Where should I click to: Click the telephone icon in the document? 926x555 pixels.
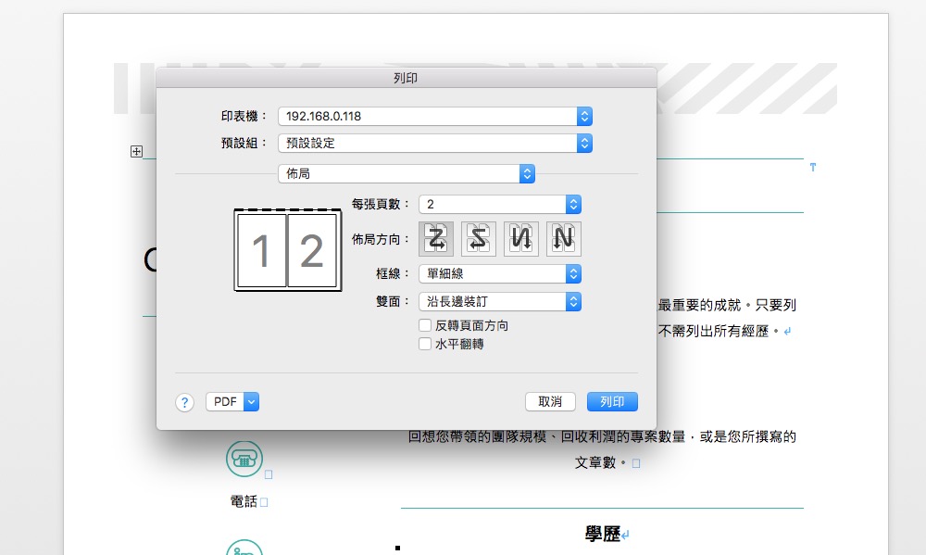coord(244,458)
